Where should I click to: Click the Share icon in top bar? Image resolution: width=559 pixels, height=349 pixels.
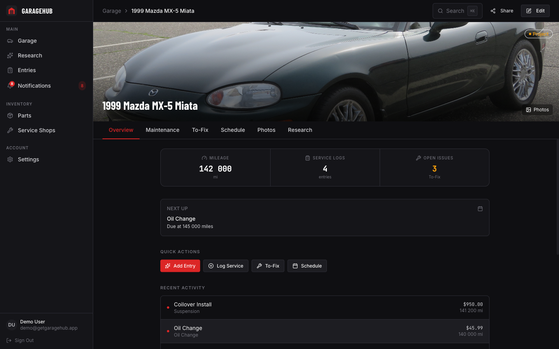click(493, 11)
